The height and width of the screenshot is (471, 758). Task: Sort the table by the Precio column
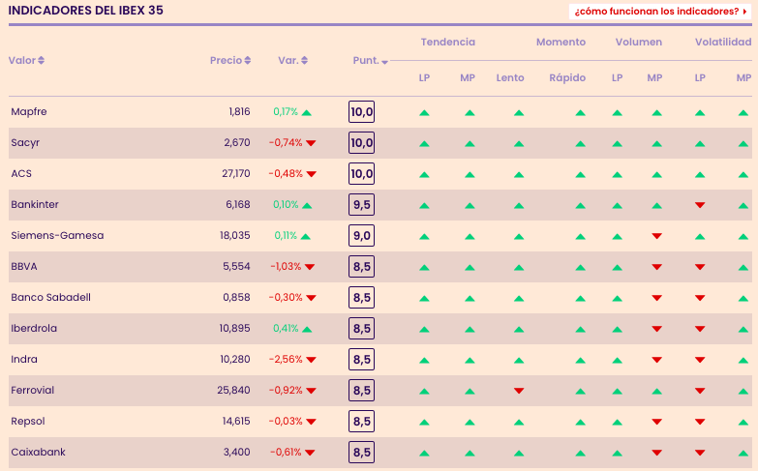pyautogui.click(x=230, y=60)
